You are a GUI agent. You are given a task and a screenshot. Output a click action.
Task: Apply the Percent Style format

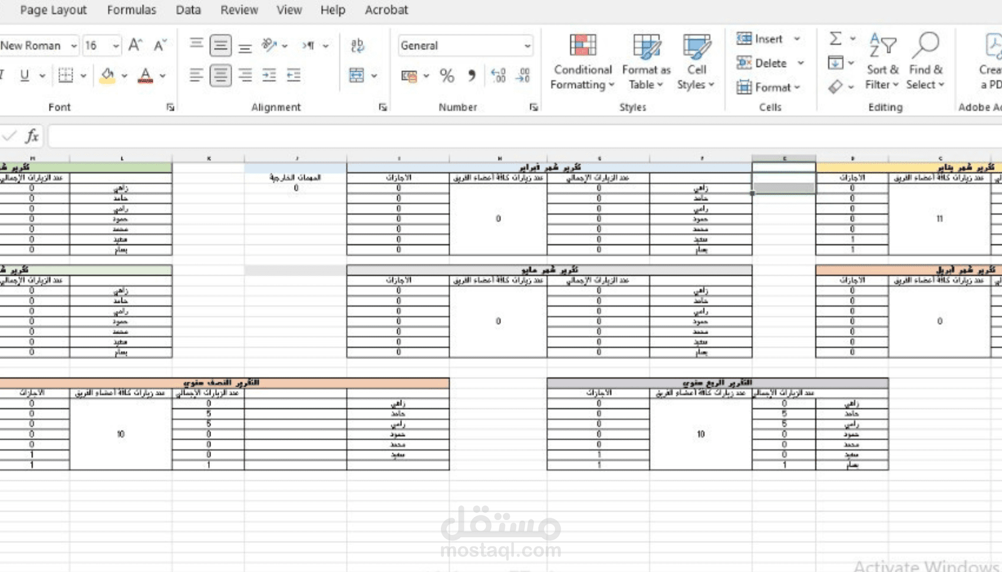pyautogui.click(x=447, y=76)
